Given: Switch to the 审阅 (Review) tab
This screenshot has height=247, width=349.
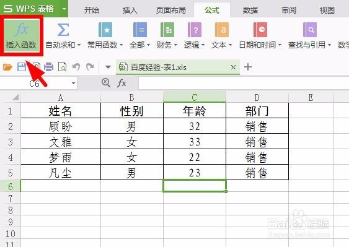Looking at the screenshot, I should [289, 11].
